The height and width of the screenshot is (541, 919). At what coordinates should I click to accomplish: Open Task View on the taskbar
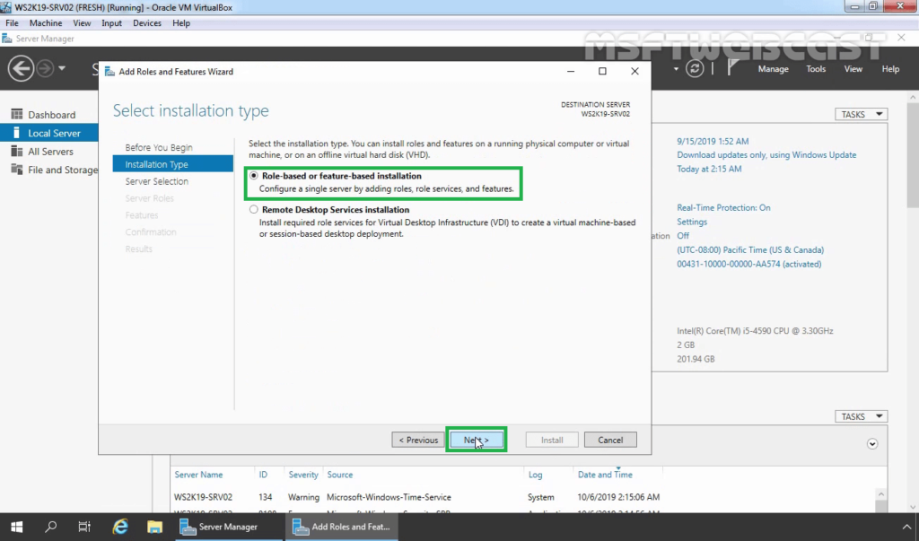point(84,527)
